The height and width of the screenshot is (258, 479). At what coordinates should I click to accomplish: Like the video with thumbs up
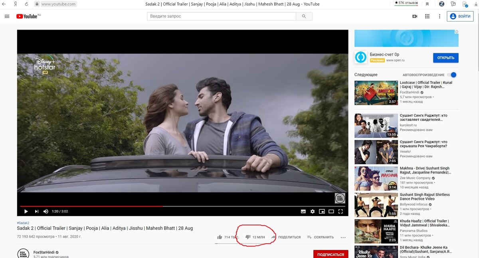pos(220,237)
